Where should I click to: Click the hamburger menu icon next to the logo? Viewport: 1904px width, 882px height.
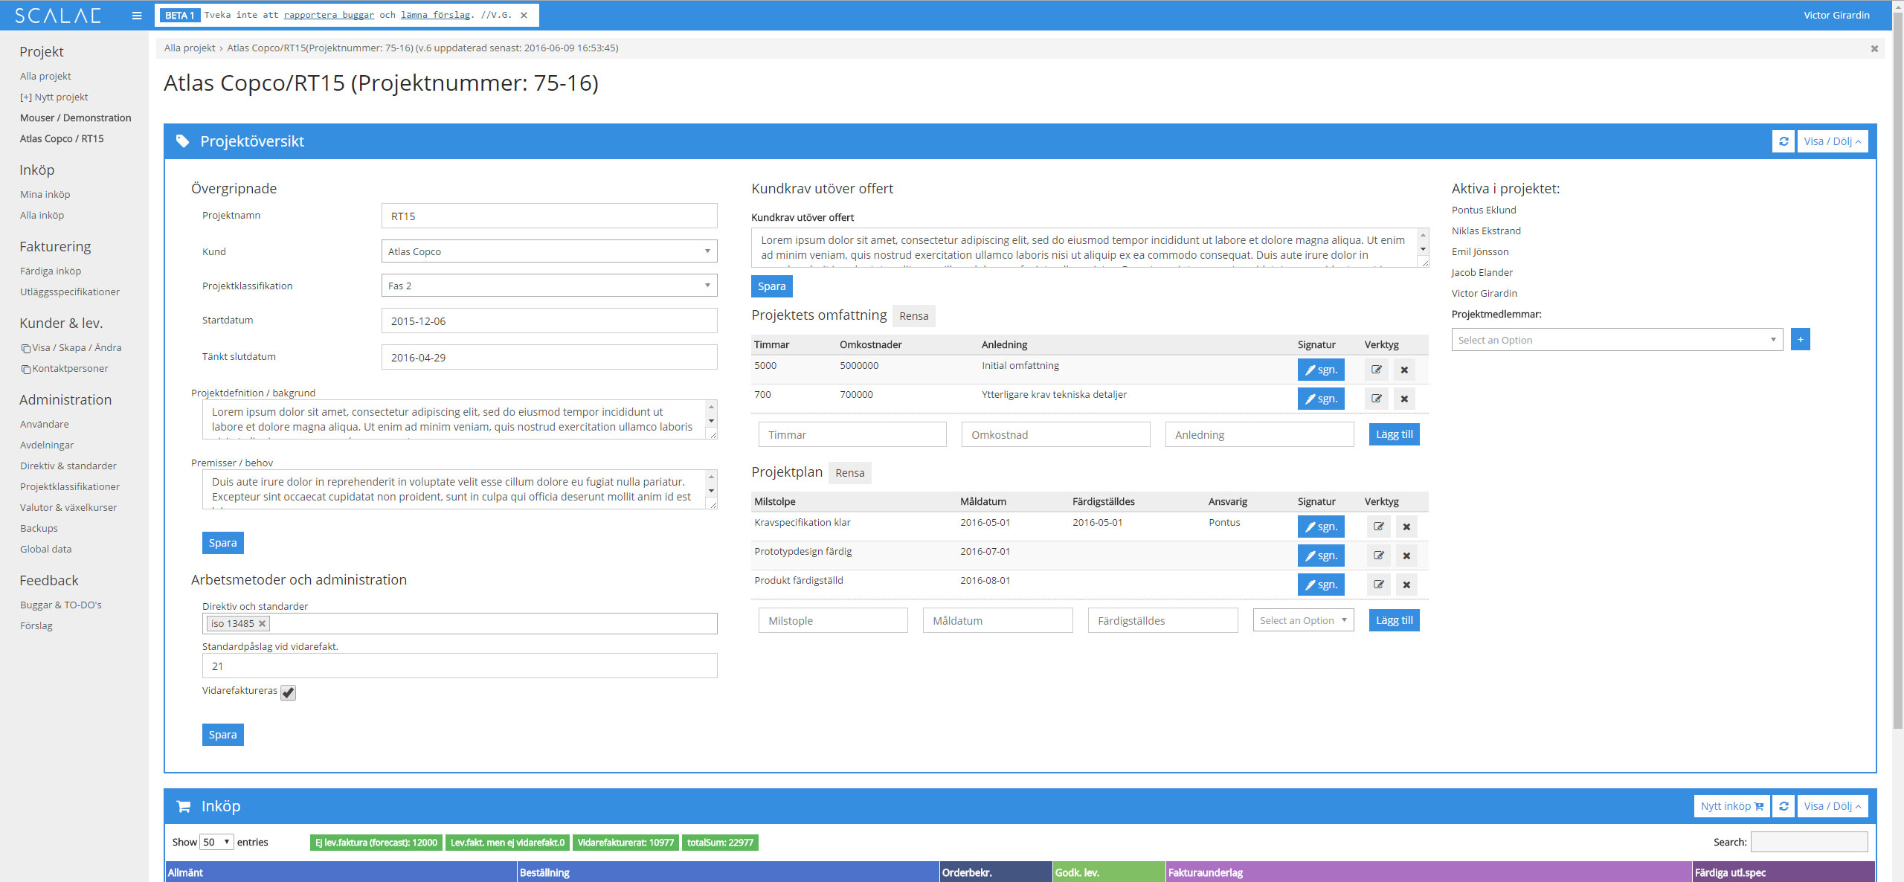pyautogui.click(x=137, y=16)
